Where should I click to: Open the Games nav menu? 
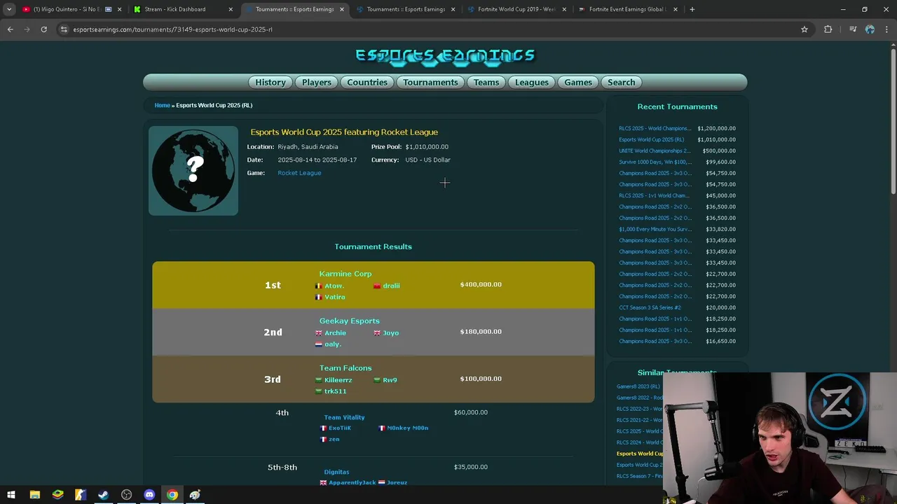pyautogui.click(x=578, y=83)
